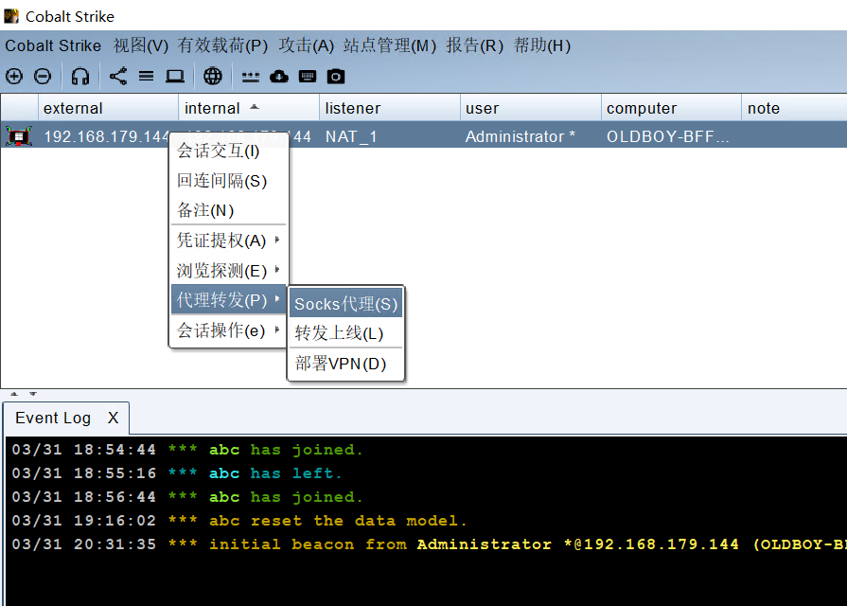The image size is (847, 606).
Task: Click the abc reset the data model line
Action: pos(238,521)
